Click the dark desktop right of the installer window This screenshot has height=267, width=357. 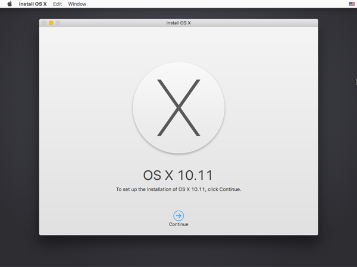[x=337, y=148]
